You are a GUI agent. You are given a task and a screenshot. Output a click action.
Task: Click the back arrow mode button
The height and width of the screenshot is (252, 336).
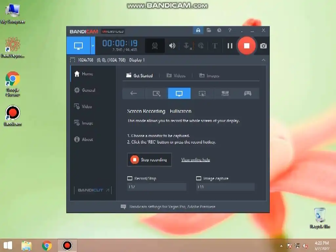click(134, 93)
